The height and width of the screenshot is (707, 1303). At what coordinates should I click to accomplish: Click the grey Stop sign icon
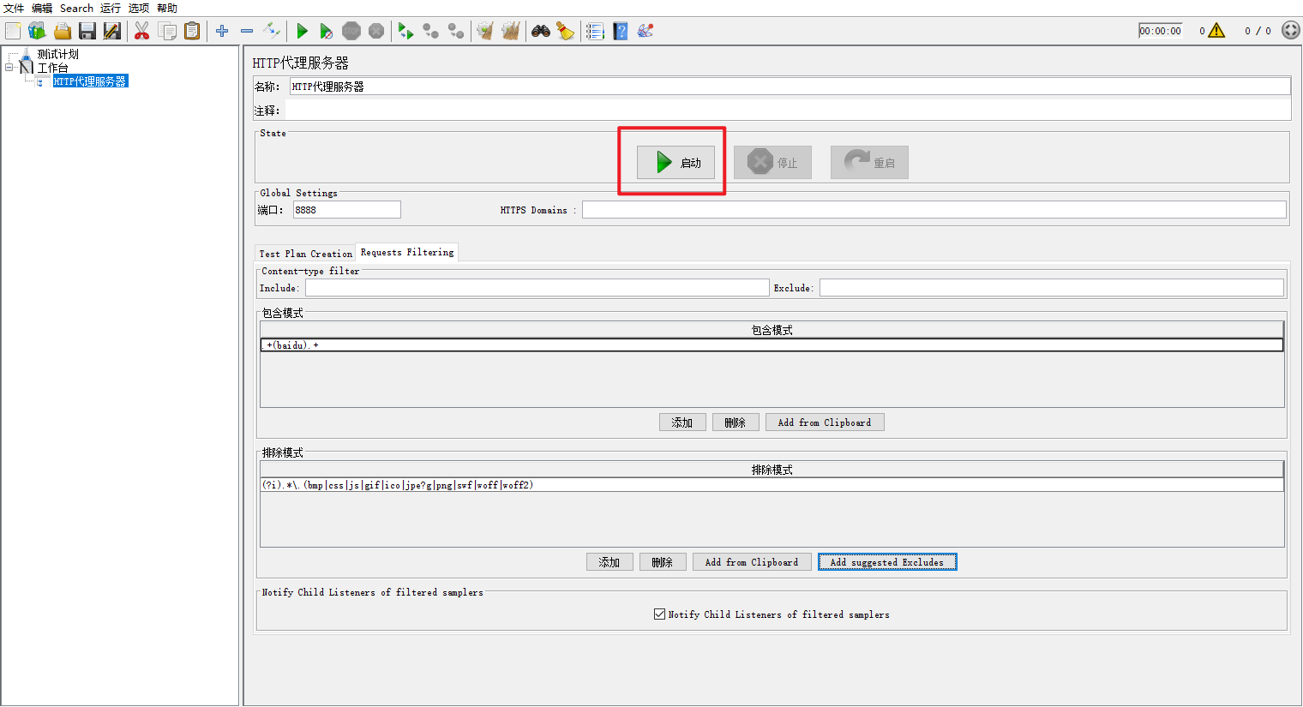[x=351, y=31]
